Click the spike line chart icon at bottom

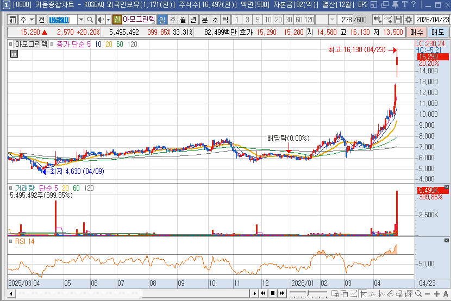click(381, 293)
